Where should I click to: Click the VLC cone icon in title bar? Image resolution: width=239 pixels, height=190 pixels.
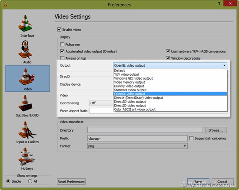[x=6, y=5]
